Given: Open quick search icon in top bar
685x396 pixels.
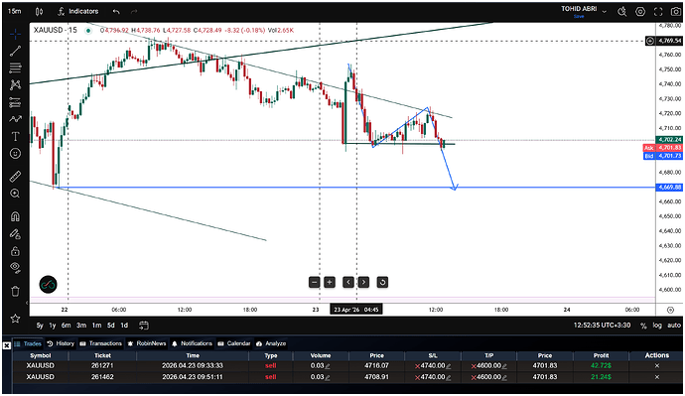Looking at the screenshot, I should coord(622,12).
